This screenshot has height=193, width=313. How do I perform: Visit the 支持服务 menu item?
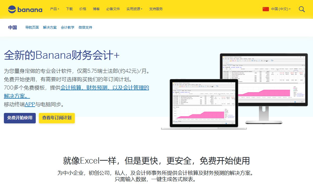pyautogui.click(x=156, y=9)
